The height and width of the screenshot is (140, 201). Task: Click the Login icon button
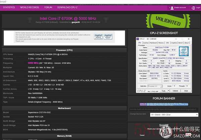click(195, 7)
